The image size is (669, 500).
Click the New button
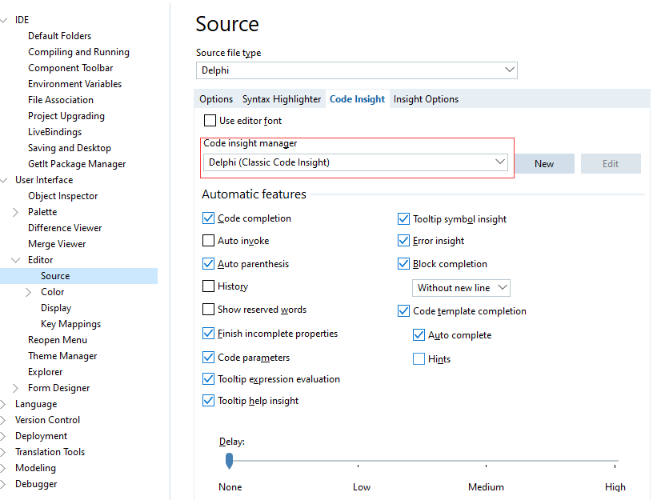(x=544, y=164)
